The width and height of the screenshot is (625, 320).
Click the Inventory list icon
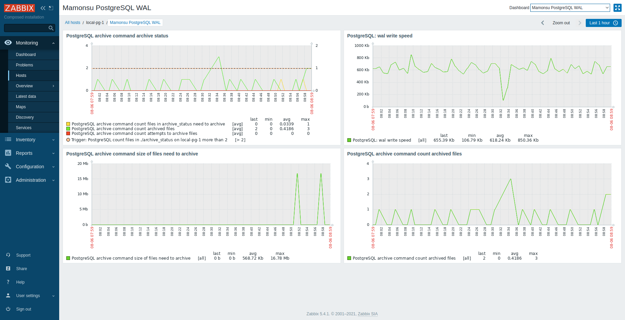tap(8, 139)
